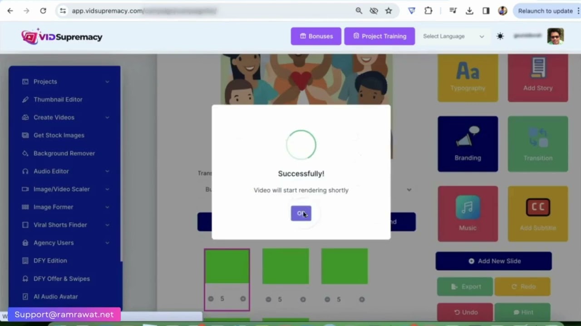Screen dimensions: 581x326
Task: Click the Export button
Action: 465,286
